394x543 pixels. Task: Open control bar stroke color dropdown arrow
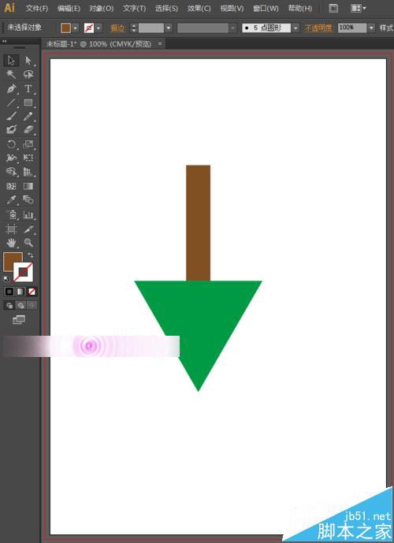tap(98, 28)
